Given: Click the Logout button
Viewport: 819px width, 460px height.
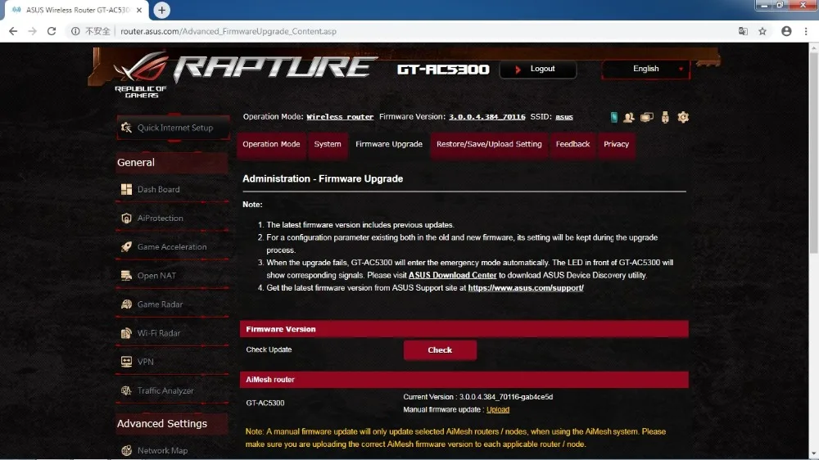Looking at the screenshot, I should [x=538, y=69].
